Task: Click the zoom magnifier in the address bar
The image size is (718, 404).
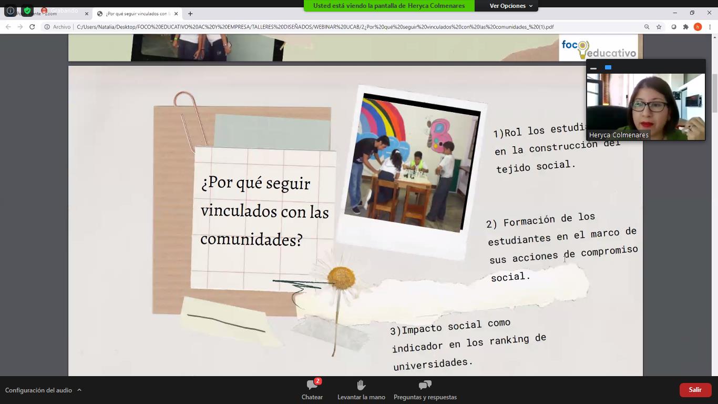Action: pos(647,27)
